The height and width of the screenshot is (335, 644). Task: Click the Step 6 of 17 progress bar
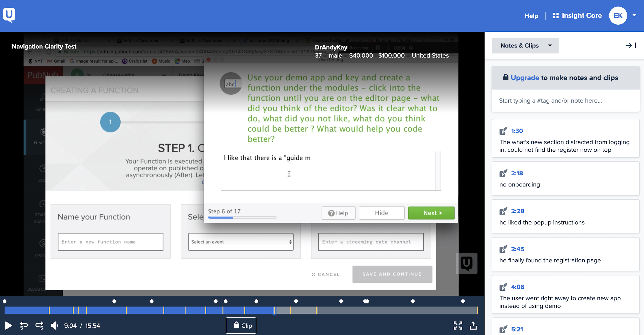(242, 218)
